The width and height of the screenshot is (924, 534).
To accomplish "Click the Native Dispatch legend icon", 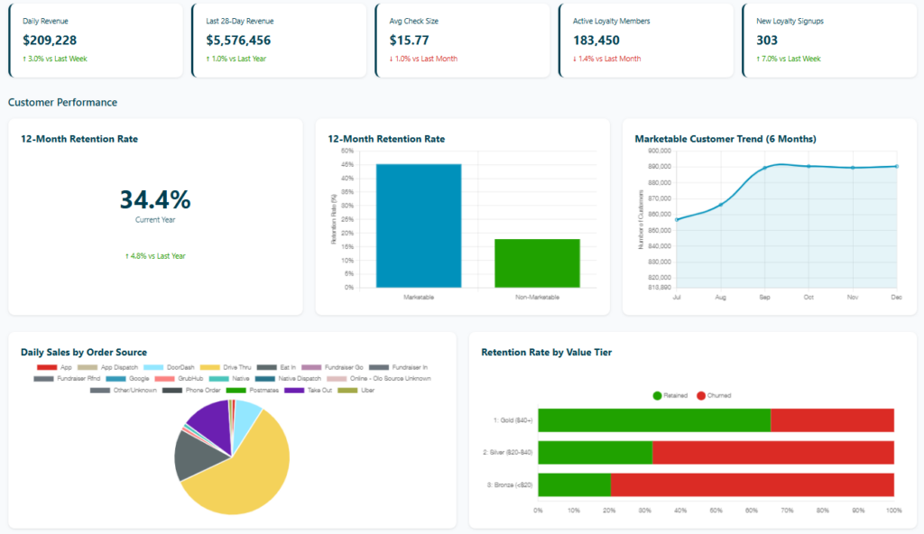I will (x=266, y=377).
